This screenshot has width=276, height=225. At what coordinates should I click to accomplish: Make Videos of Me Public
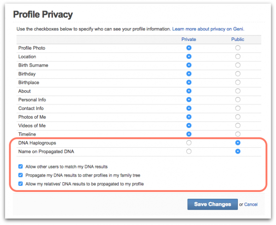click(238, 126)
